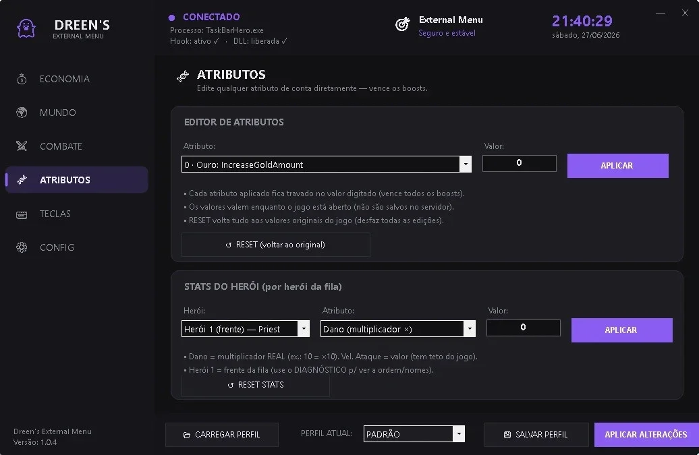Screen dimensions: 699x455
Task: Click the Config gear icon
Action: click(22, 247)
